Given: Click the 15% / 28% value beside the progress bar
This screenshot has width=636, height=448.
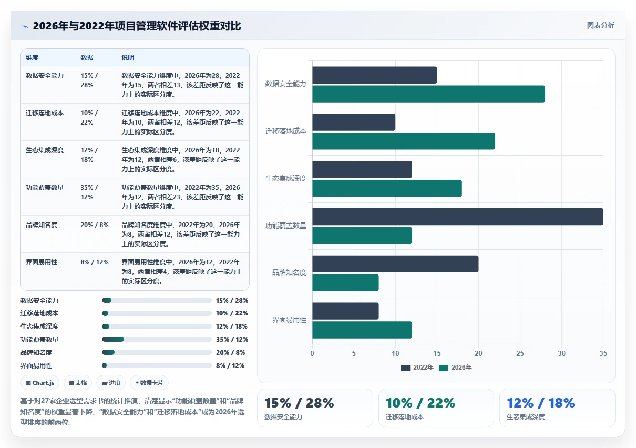Looking at the screenshot, I should point(232,301).
